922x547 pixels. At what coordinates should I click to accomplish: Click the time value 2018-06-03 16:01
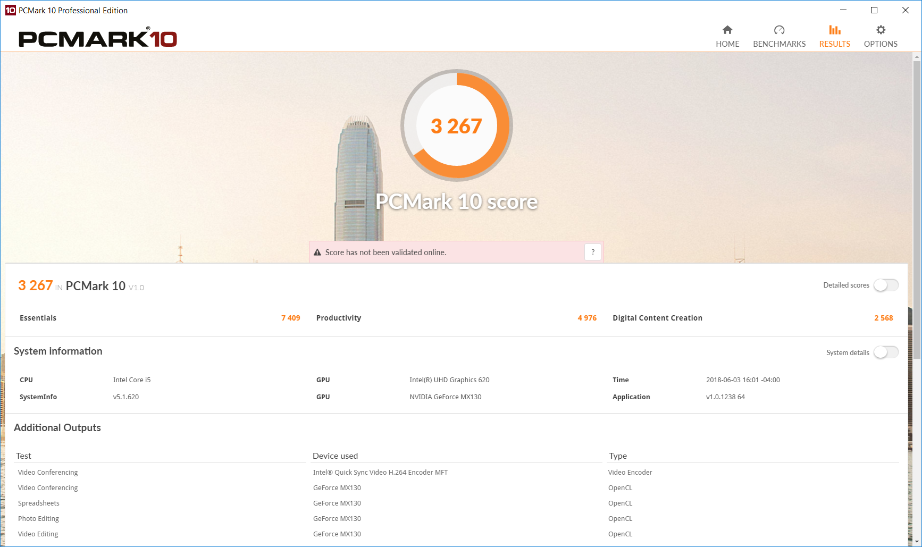tap(743, 380)
